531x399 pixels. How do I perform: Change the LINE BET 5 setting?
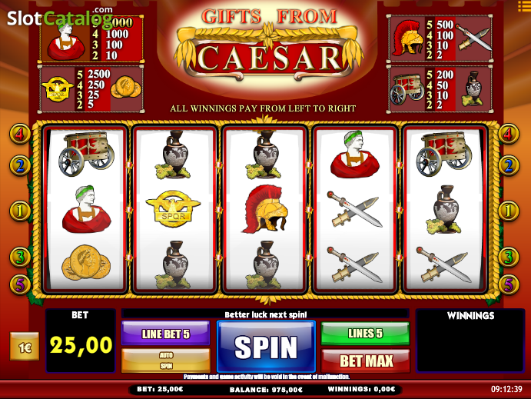165,334
